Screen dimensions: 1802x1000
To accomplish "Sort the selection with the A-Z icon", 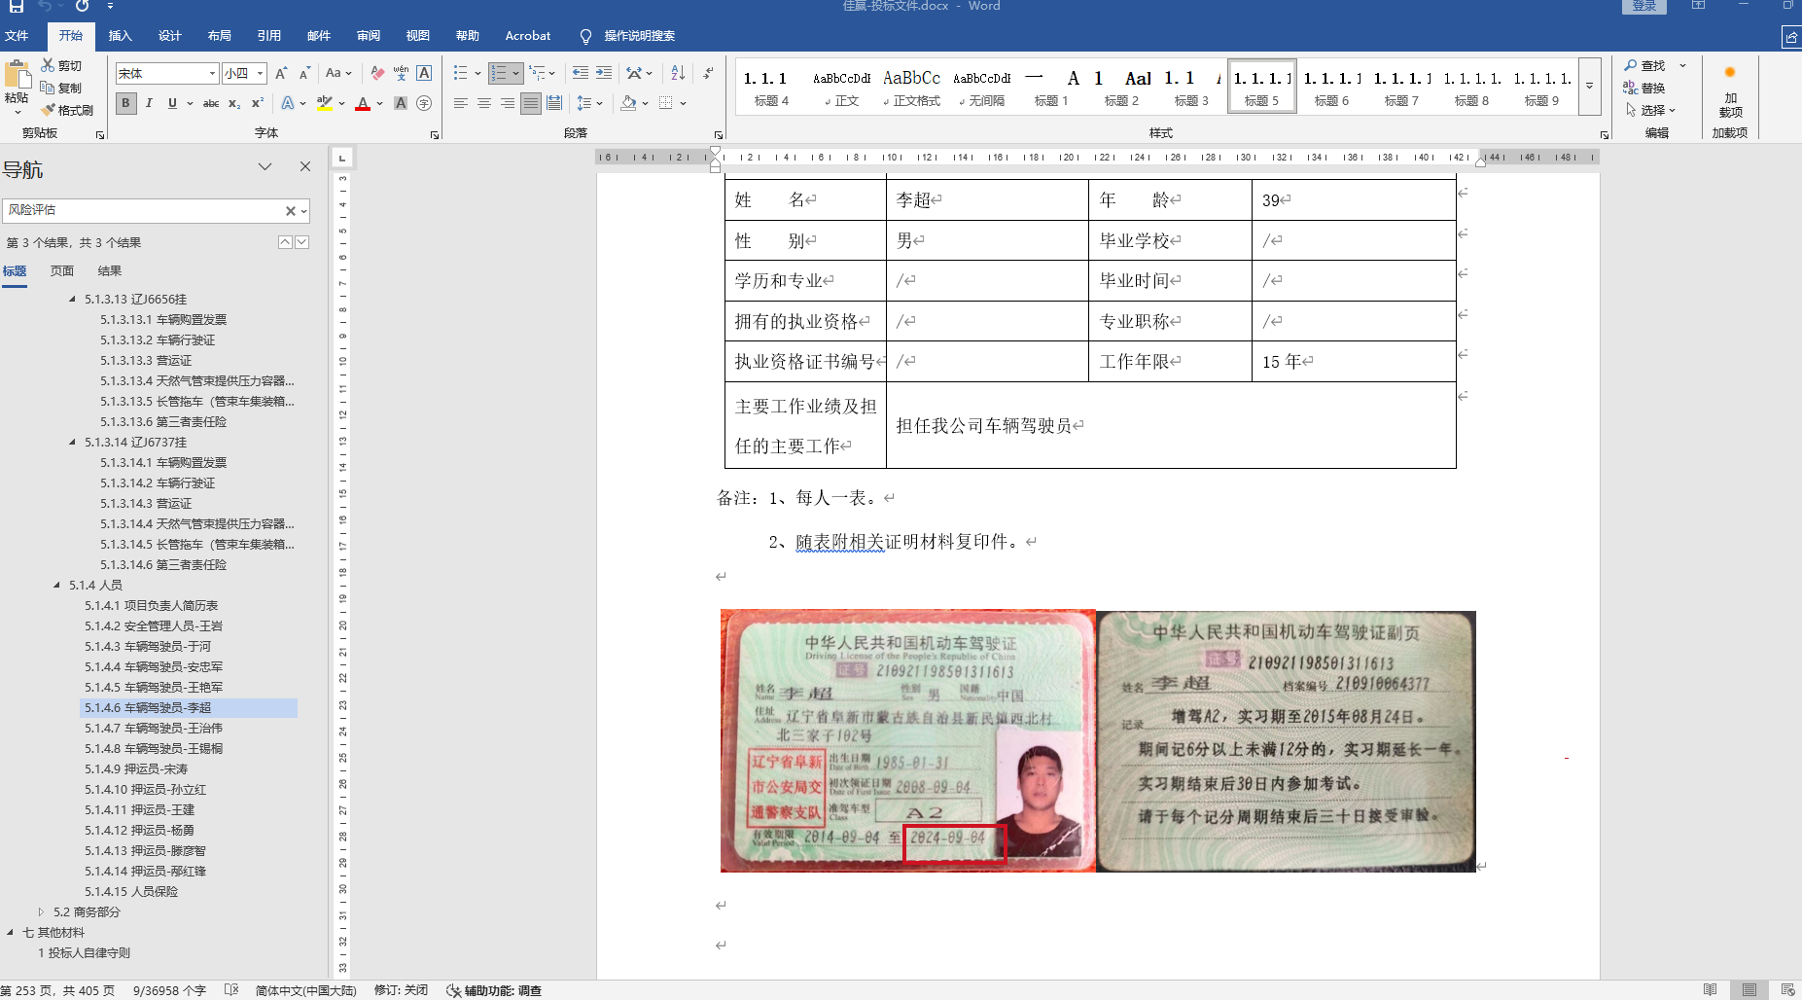I will coord(678,73).
